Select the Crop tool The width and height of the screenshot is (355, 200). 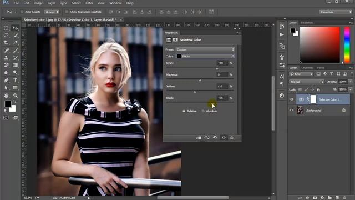(6, 42)
